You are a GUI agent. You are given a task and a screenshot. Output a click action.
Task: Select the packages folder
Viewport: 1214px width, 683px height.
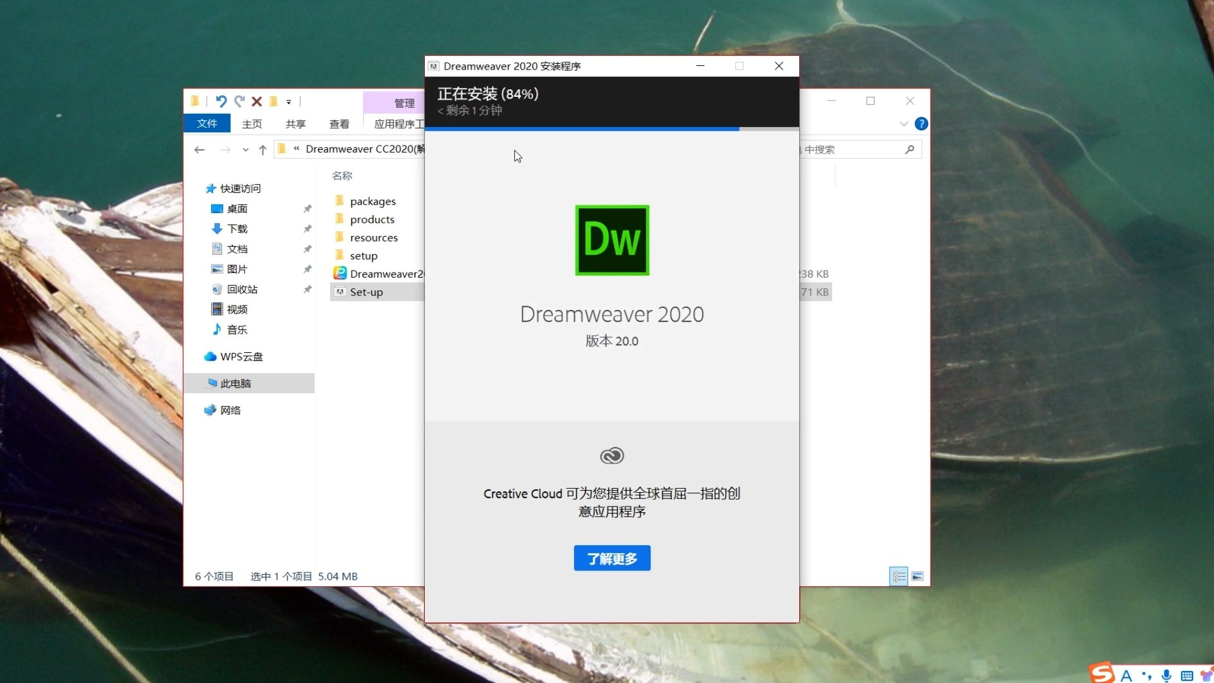pyautogui.click(x=372, y=201)
